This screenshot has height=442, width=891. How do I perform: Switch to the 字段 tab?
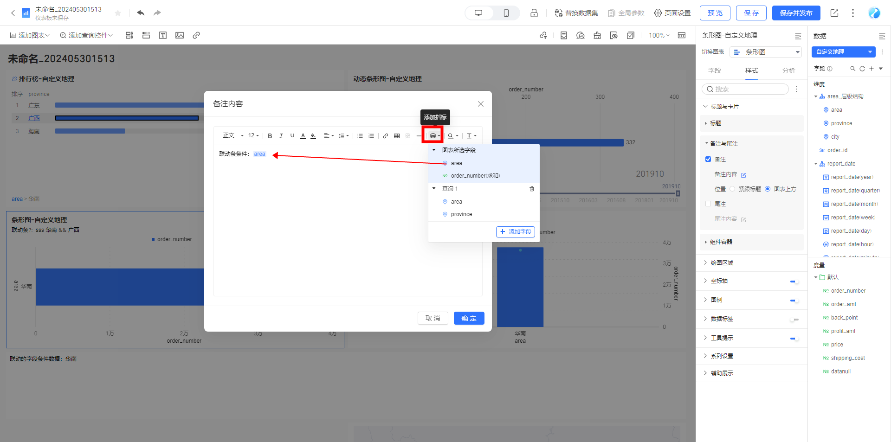(714, 70)
